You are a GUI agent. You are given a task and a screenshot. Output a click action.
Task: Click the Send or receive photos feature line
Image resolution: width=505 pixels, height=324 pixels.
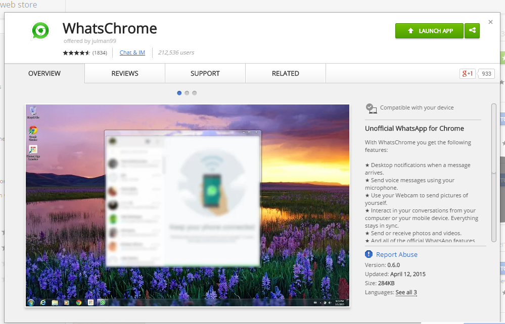coord(413,233)
